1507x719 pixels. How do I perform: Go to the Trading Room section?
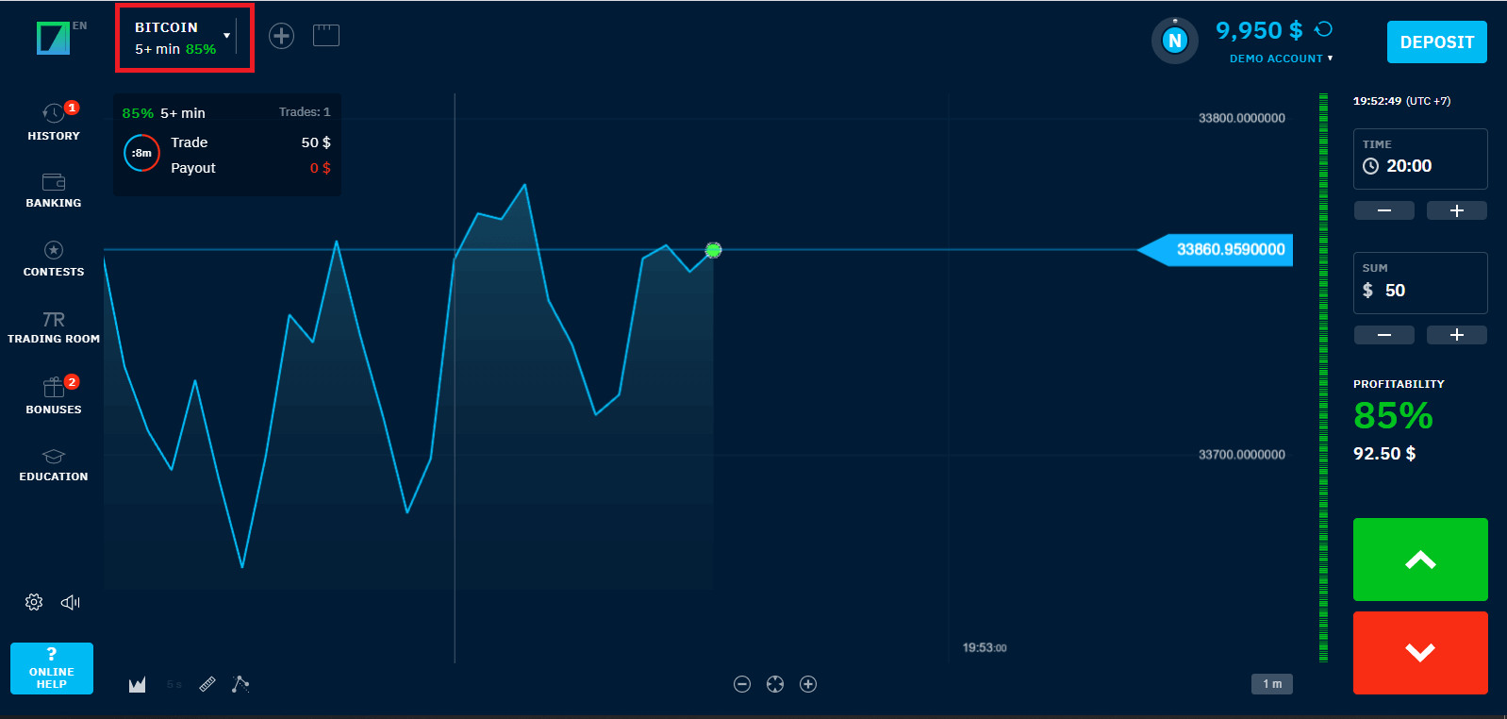(x=53, y=326)
